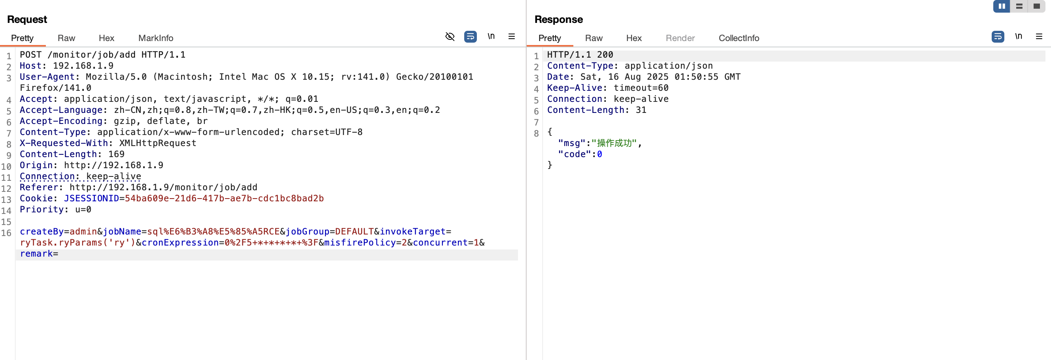Open the Response panel hamburger menu
This screenshot has width=1051, height=360.
coord(1039,37)
